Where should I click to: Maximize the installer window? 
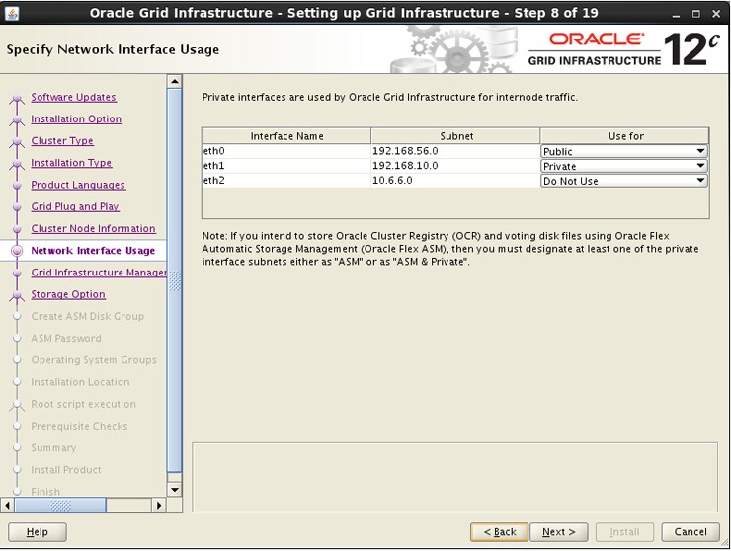[696, 14]
